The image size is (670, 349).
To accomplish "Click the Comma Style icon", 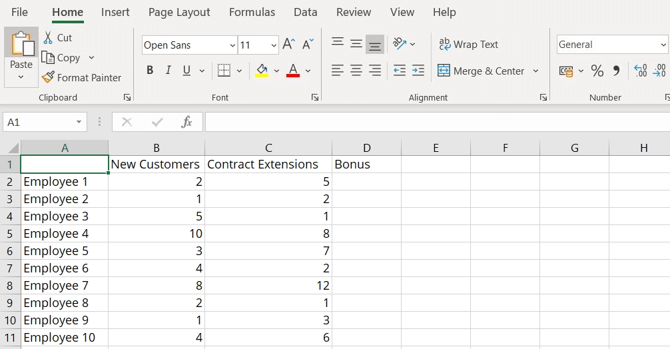I will 616,71.
